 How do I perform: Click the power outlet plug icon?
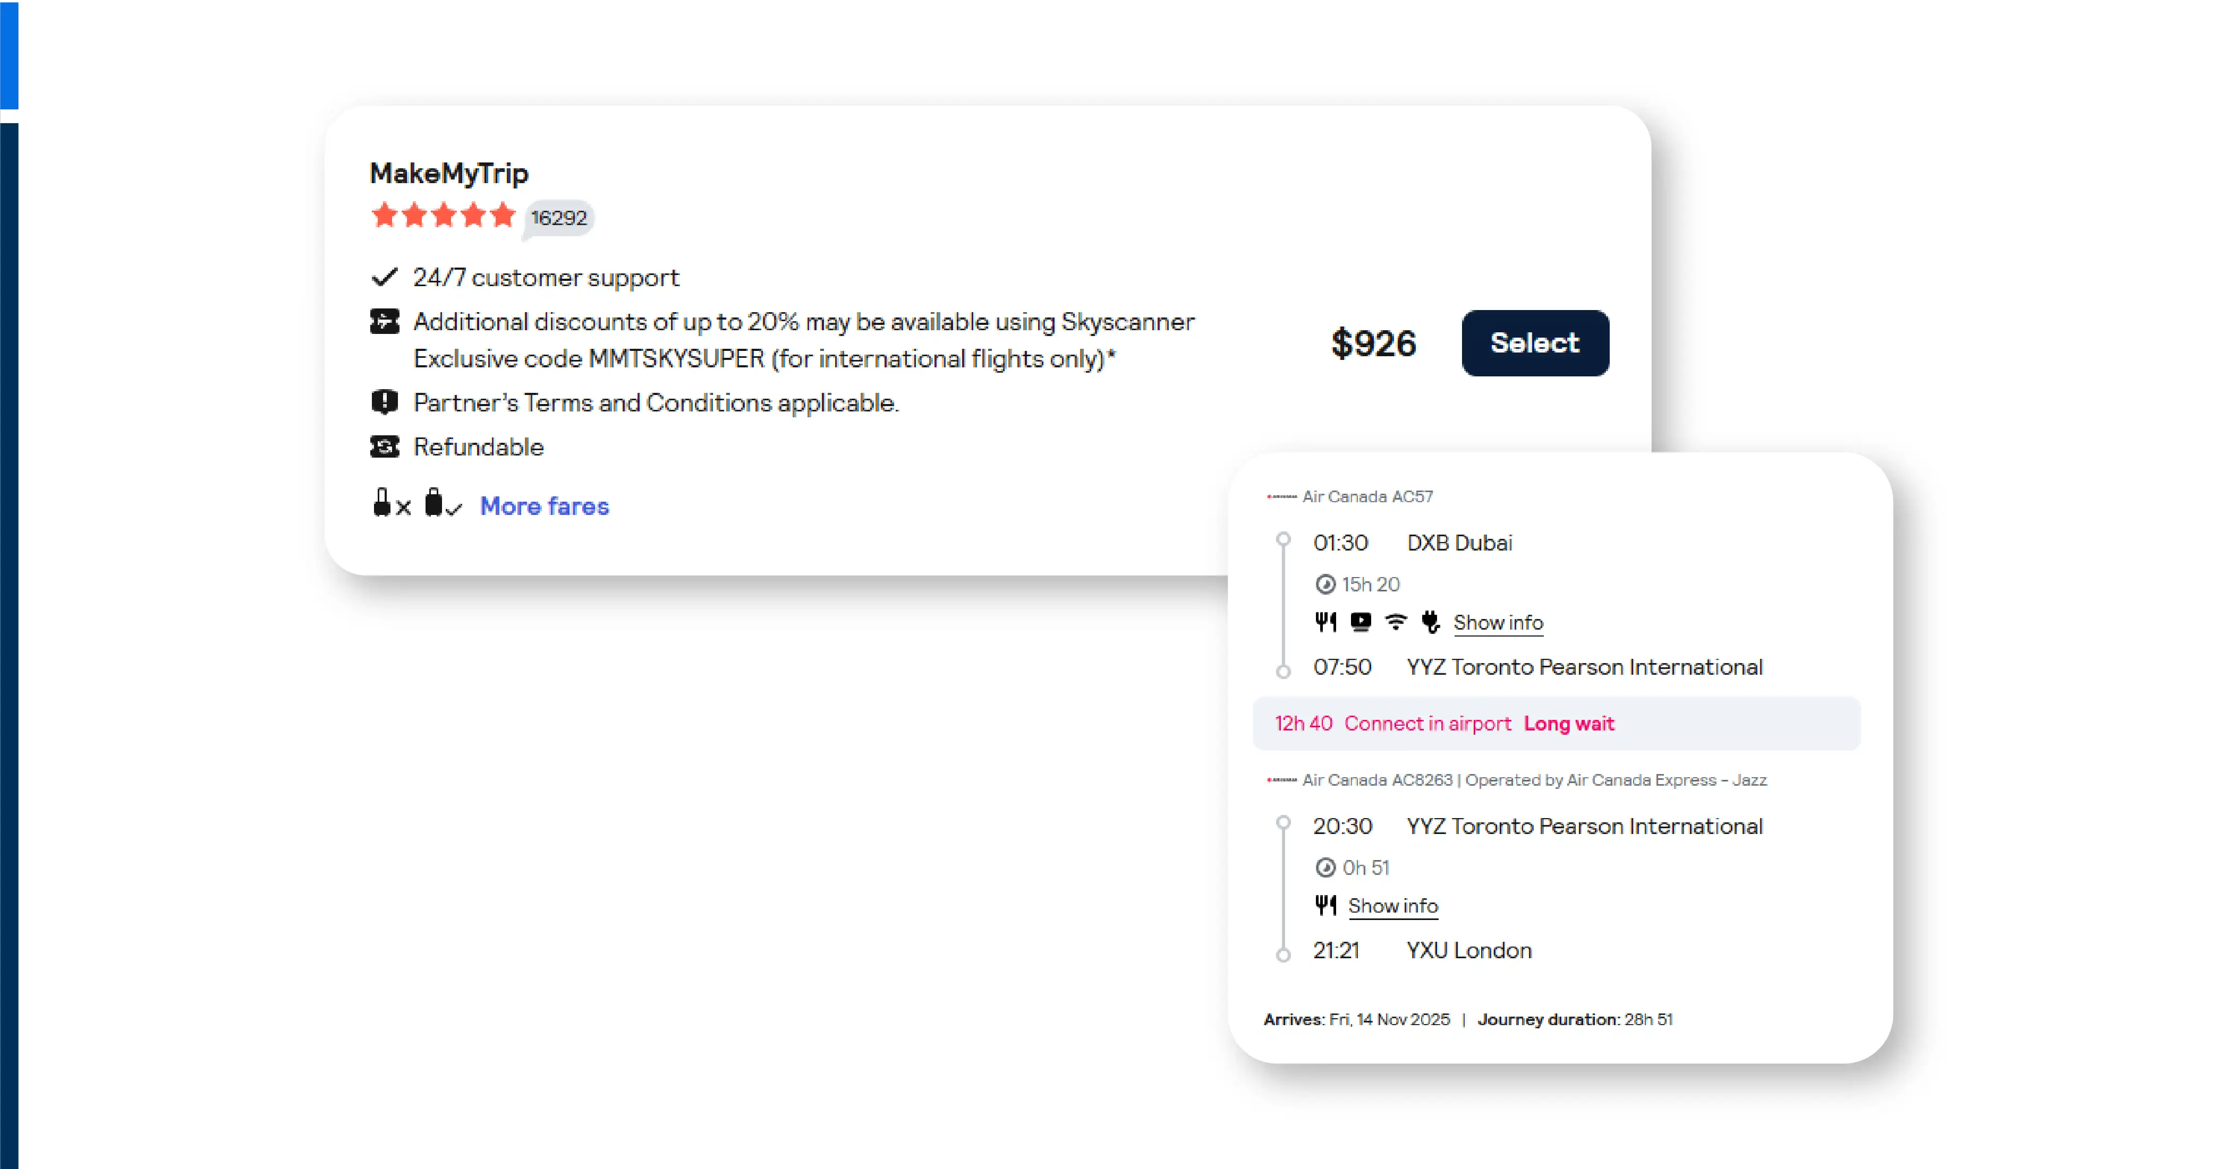(1430, 621)
